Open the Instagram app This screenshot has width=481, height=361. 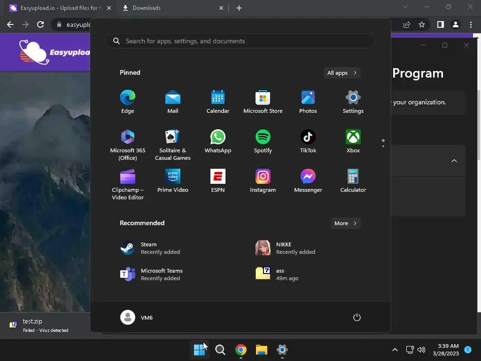click(263, 181)
